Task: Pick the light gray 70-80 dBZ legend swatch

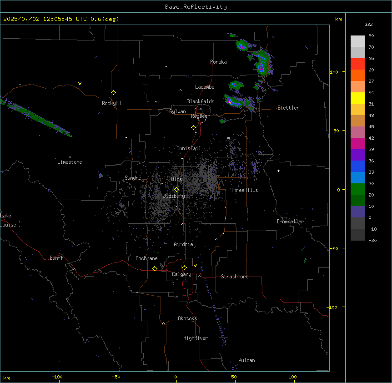Action: point(357,41)
